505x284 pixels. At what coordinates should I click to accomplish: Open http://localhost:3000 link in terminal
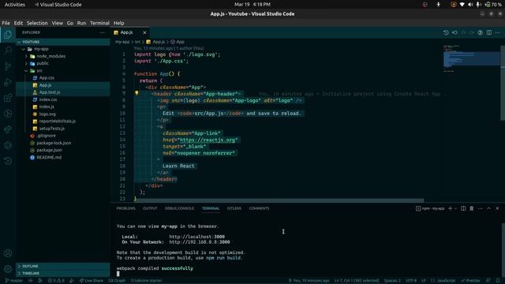pyautogui.click(x=196, y=237)
